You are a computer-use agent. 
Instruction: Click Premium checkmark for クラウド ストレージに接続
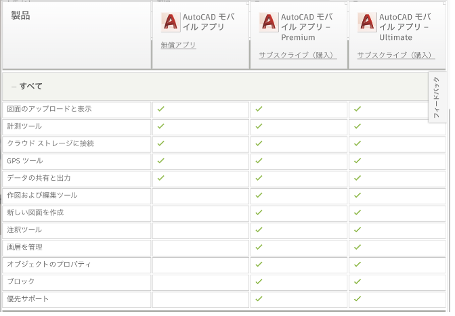[259, 143]
